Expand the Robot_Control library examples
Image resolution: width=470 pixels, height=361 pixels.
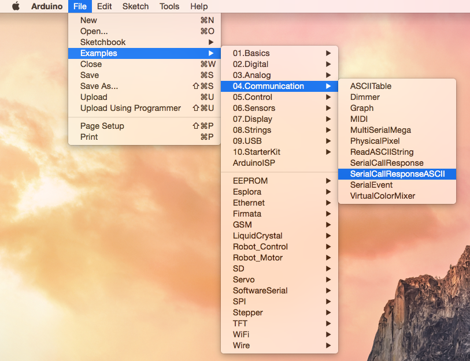coord(279,247)
